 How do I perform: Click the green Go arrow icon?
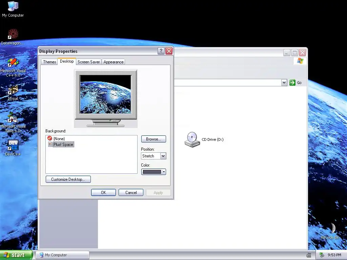click(292, 83)
